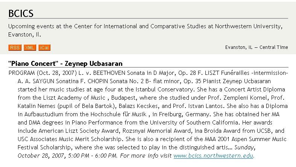296x167 pixels.
Task: Click the American Liszt Society Award text
Action: coord(79,131)
